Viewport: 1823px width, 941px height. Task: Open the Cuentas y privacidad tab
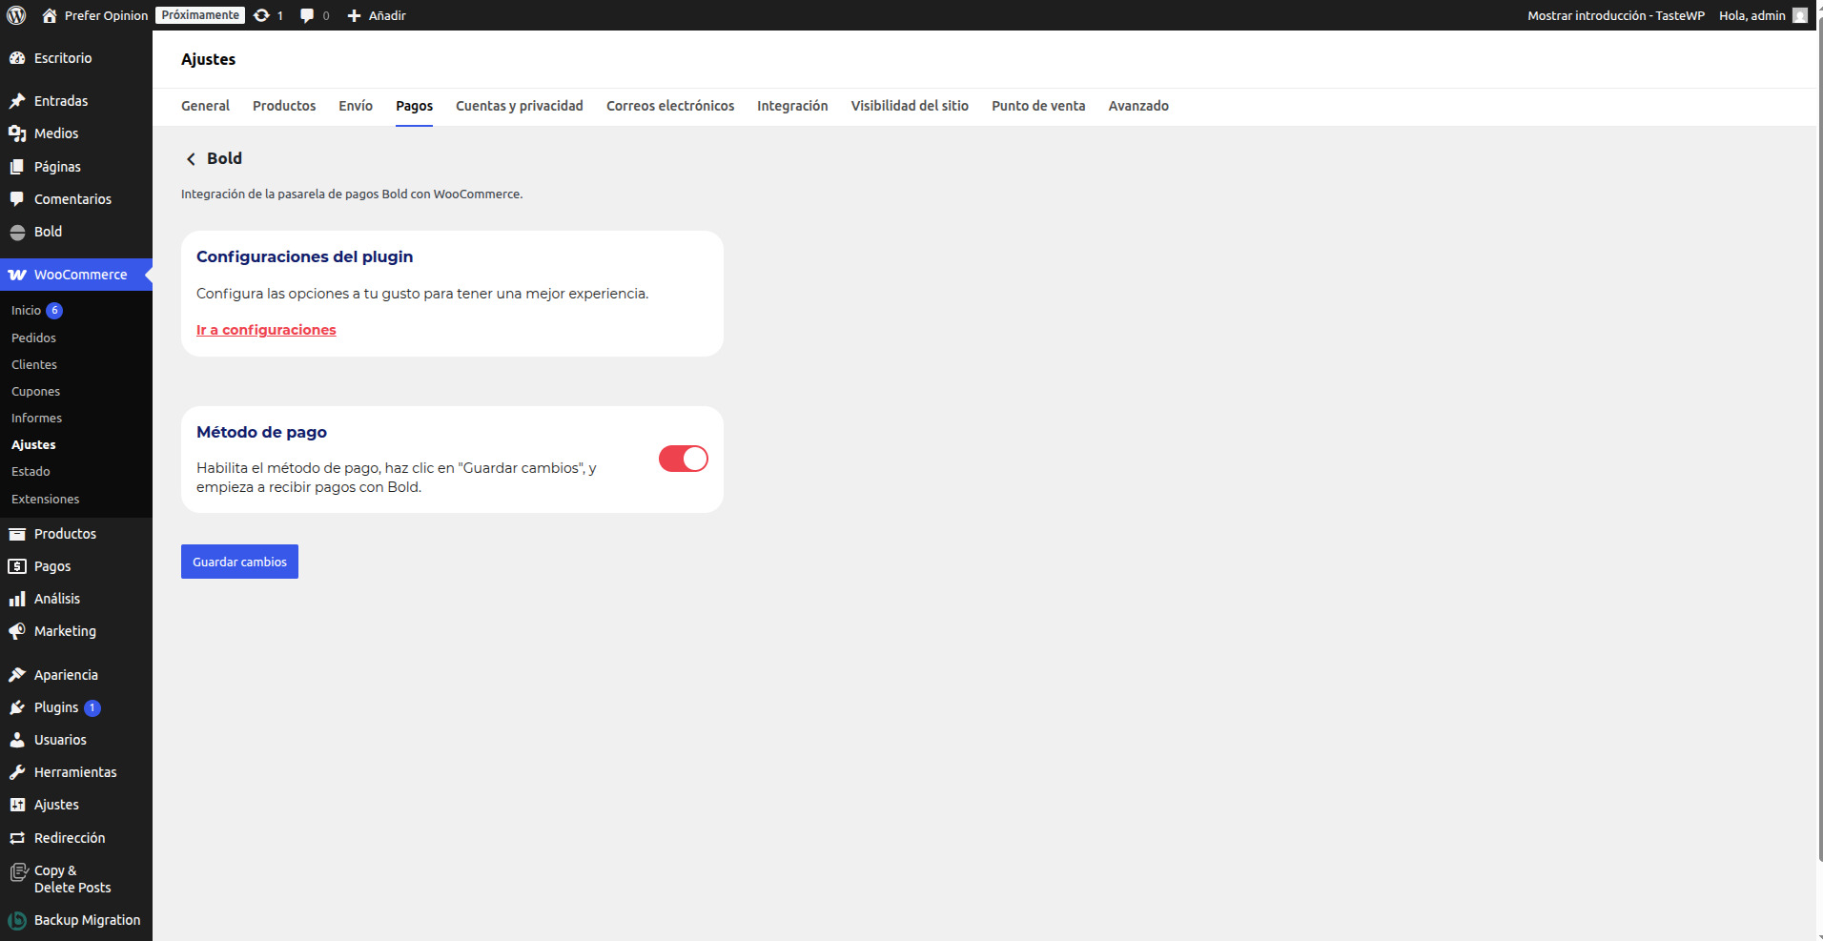point(520,106)
